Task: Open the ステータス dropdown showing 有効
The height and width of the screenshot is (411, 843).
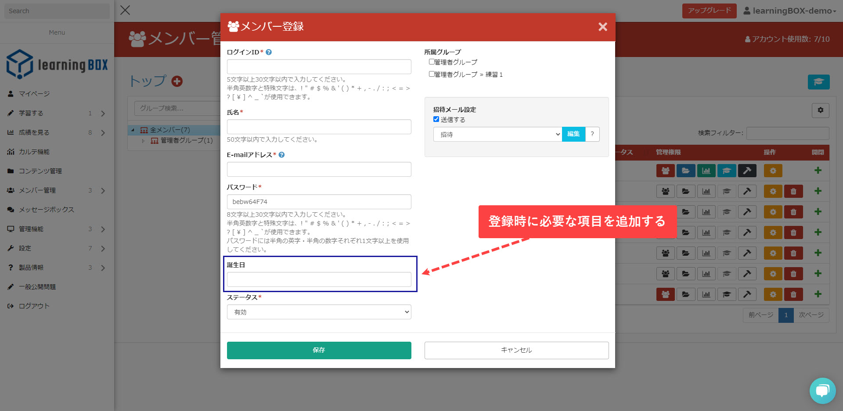Action: tap(319, 312)
